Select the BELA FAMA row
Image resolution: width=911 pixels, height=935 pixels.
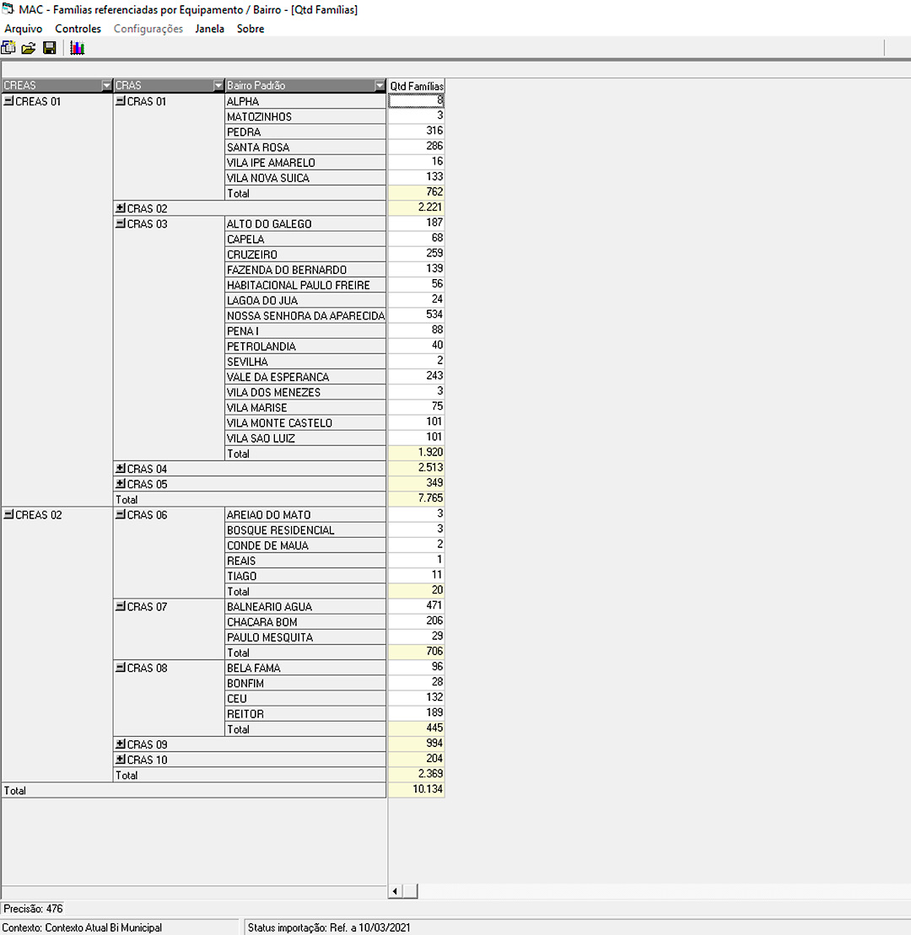[x=305, y=668]
